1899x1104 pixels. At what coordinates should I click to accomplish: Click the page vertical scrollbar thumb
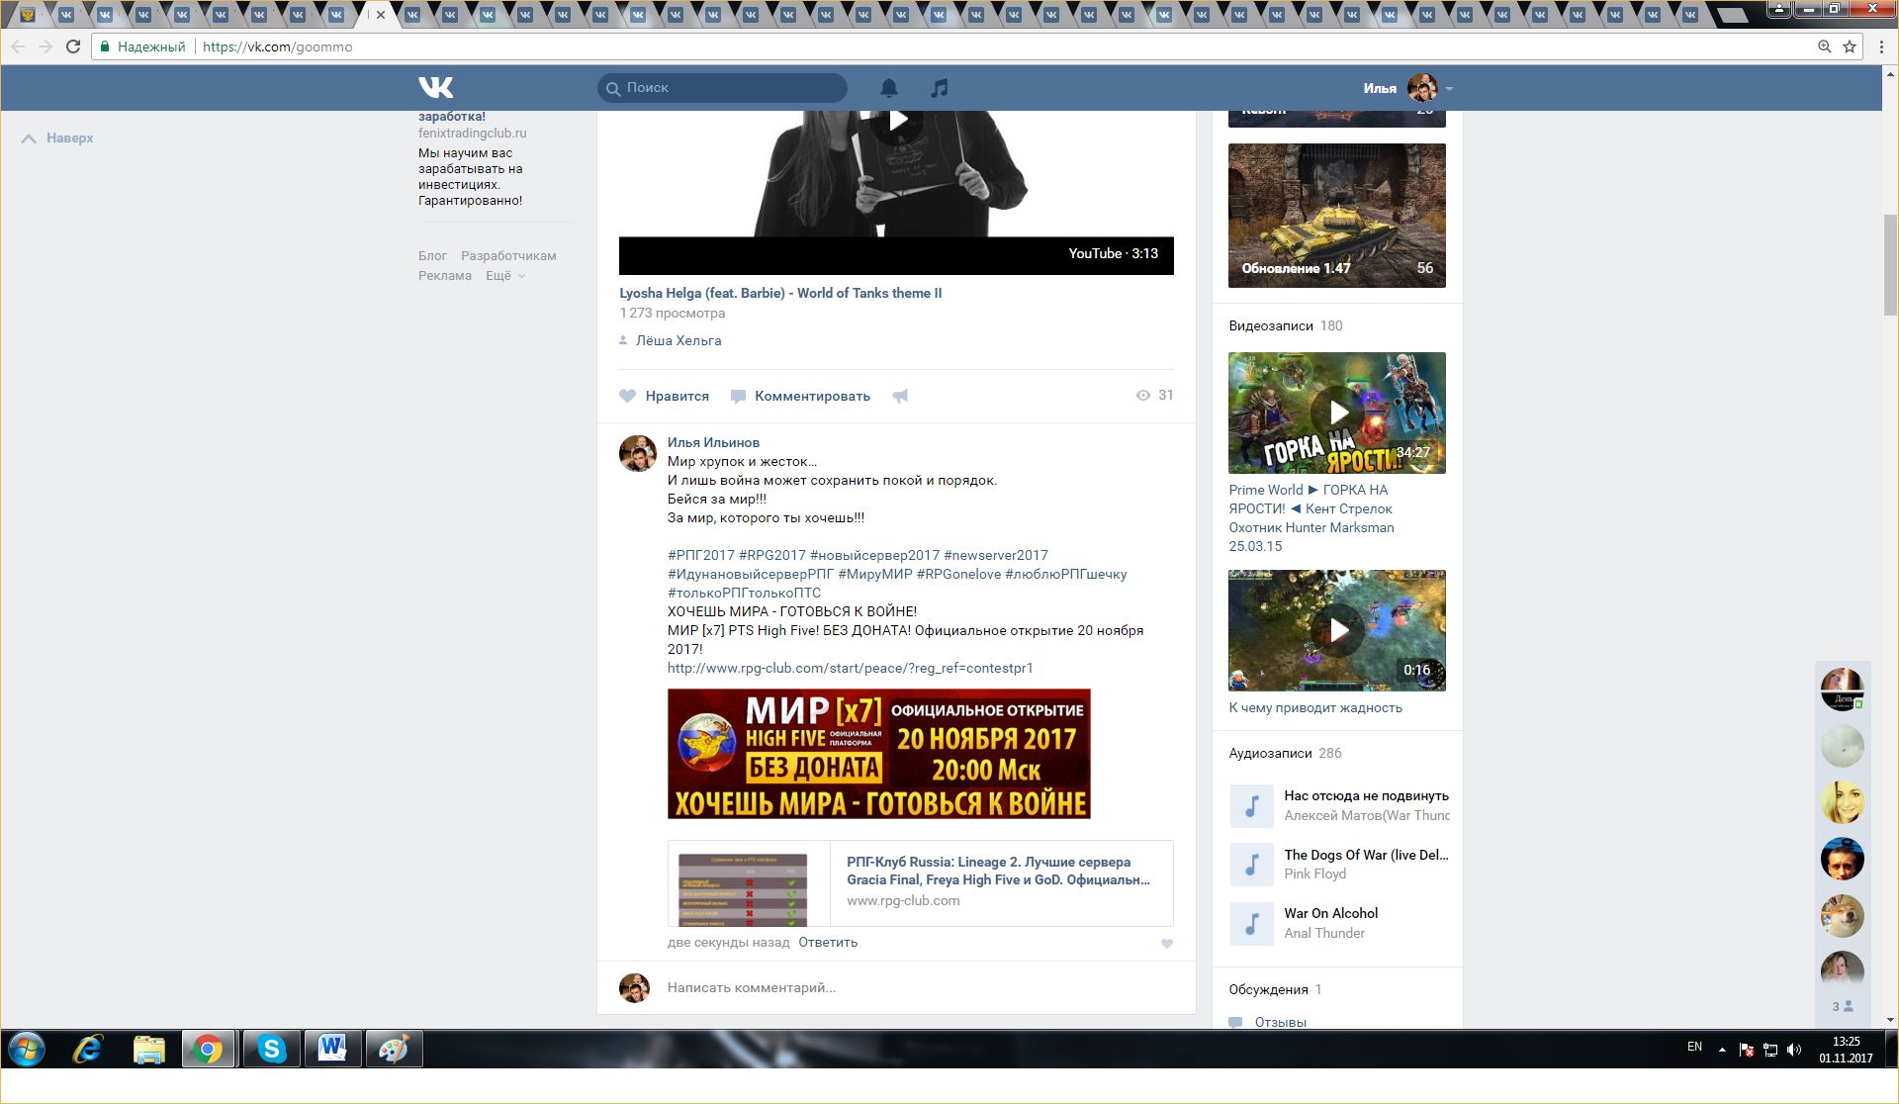(x=1890, y=264)
